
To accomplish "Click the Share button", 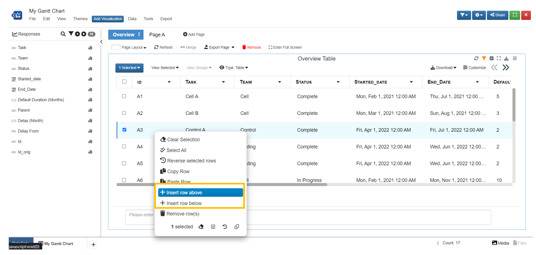I will 498,15.
